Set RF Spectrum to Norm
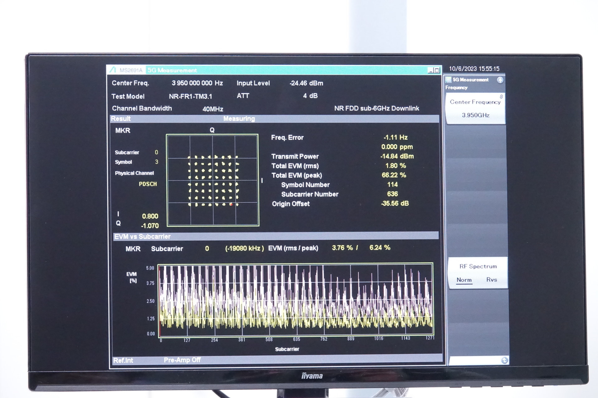This screenshot has width=598, height=398. 464,280
